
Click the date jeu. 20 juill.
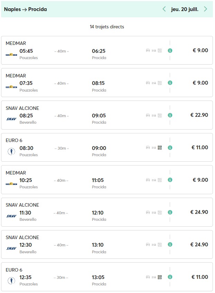[185, 9]
